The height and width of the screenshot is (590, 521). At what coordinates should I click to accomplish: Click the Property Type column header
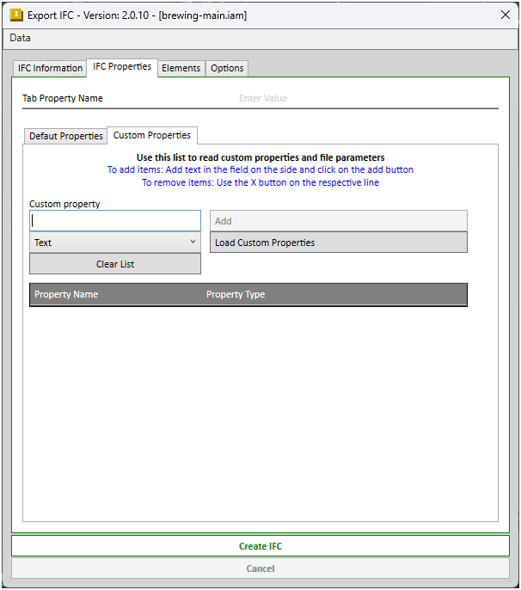point(236,294)
